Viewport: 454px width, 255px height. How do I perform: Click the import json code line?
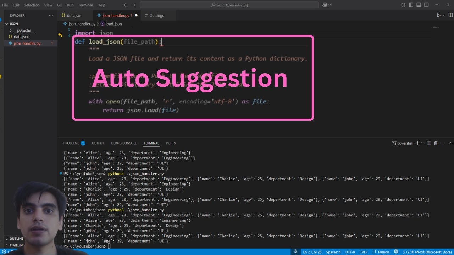pos(94,33)
